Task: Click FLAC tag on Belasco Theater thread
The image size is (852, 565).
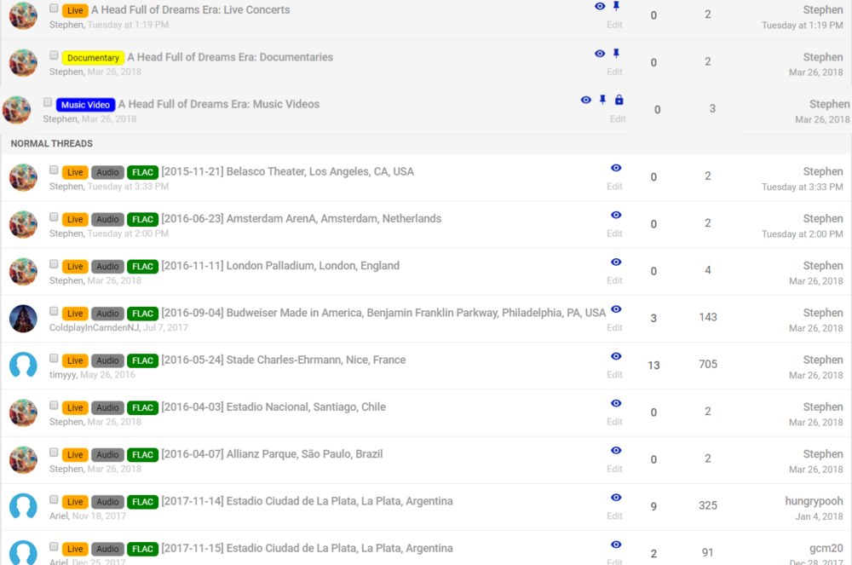Action: point(142,172)
